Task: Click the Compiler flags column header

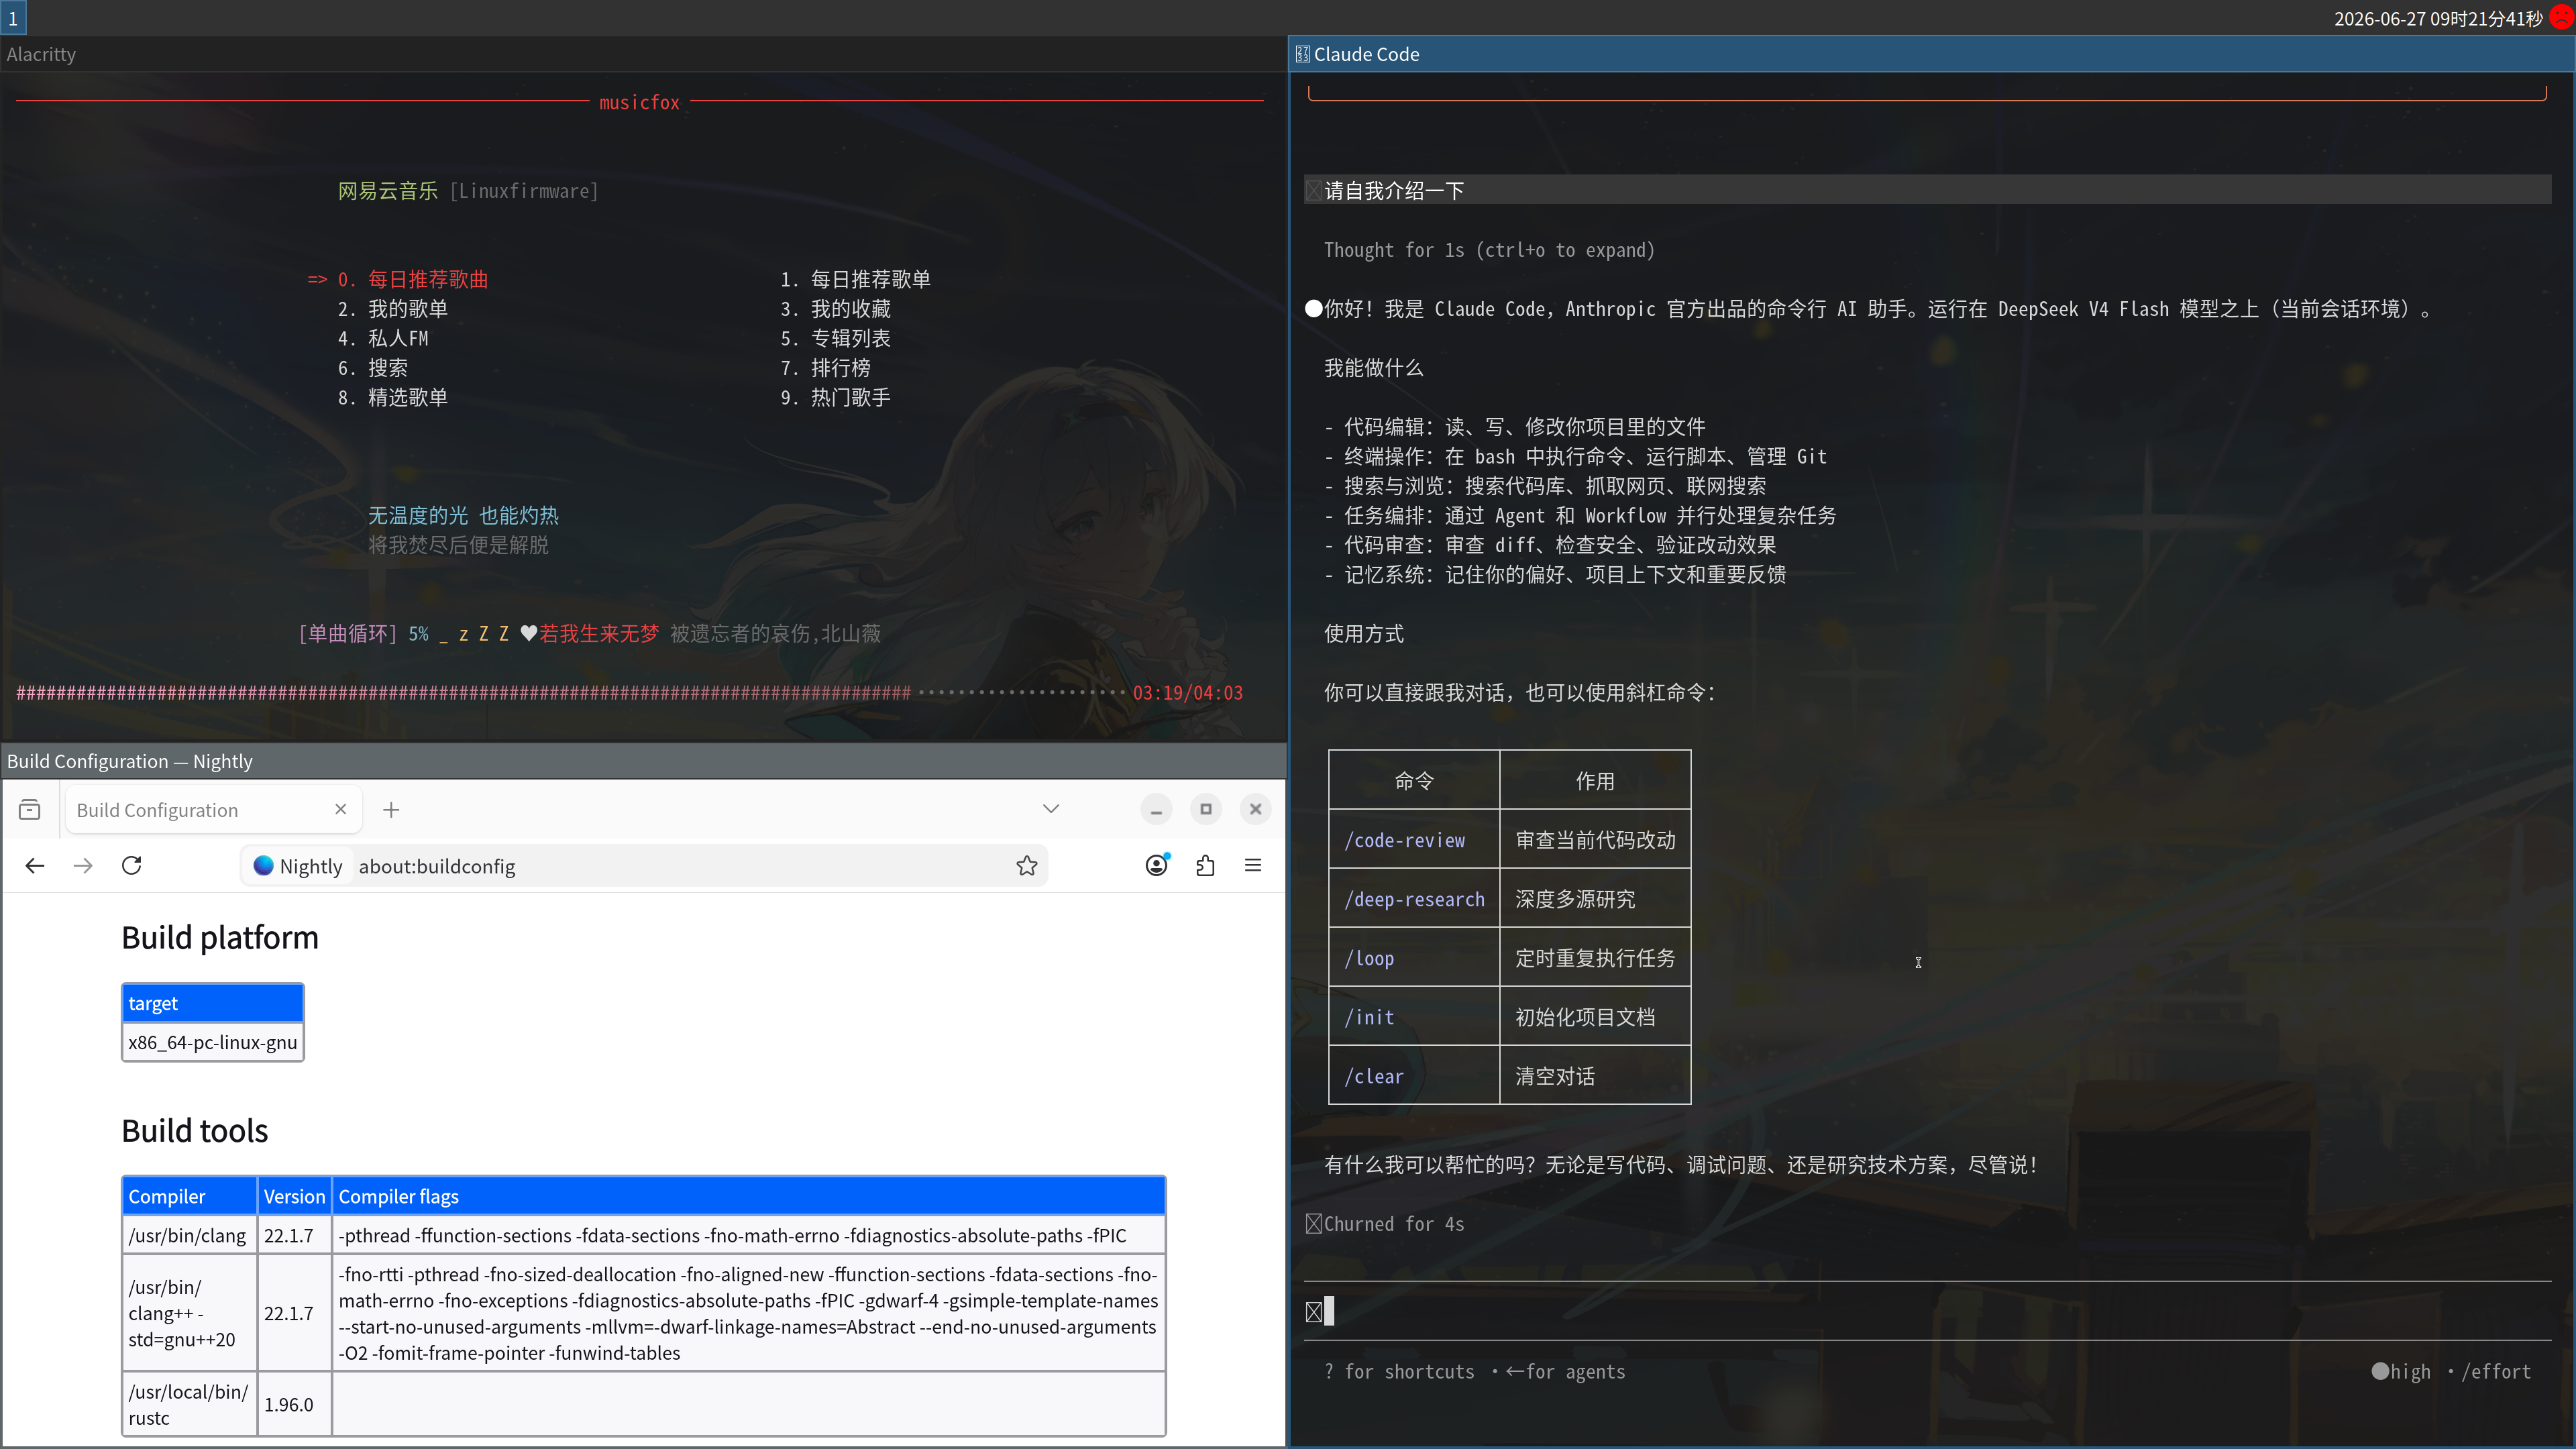Action: point(748,1196)
